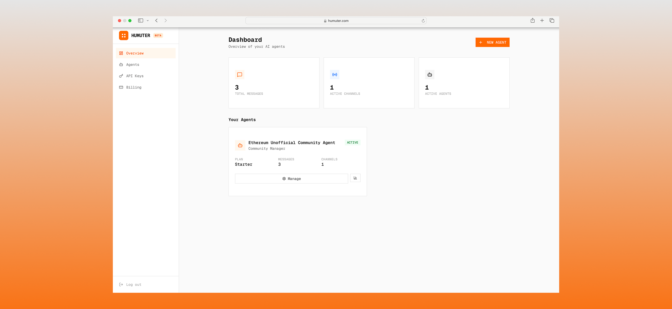Go back to previous page
The height and width of the screenshot is (309, 672).
click(x=157, y=20)
